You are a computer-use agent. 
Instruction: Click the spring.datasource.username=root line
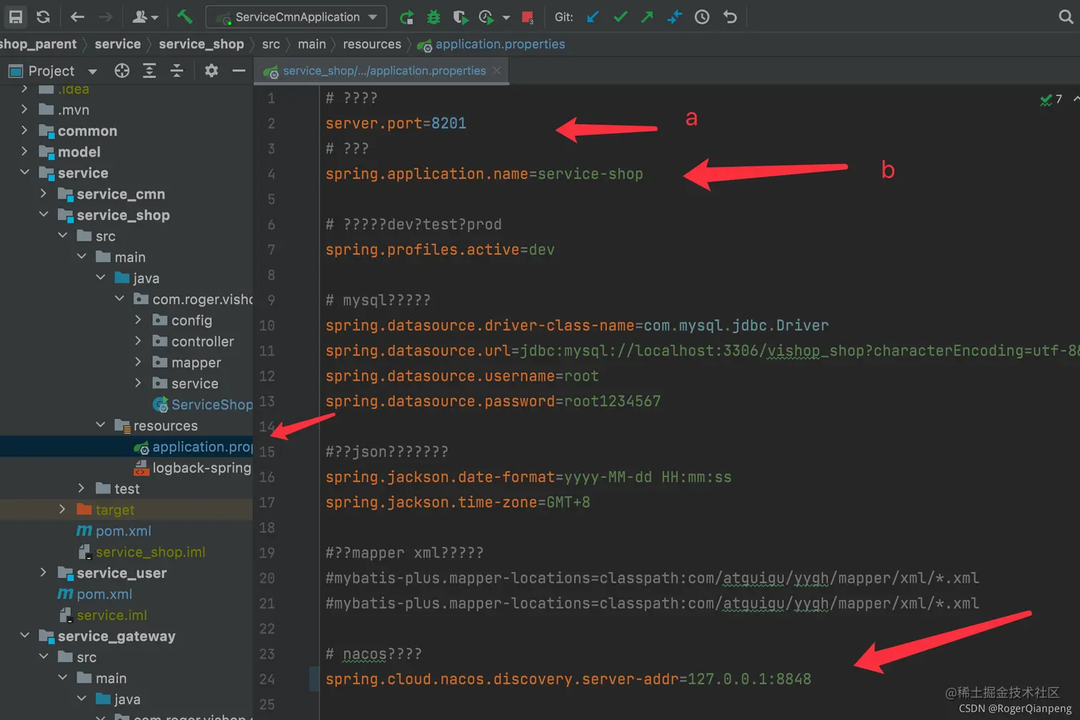click(x=462, y=376)
